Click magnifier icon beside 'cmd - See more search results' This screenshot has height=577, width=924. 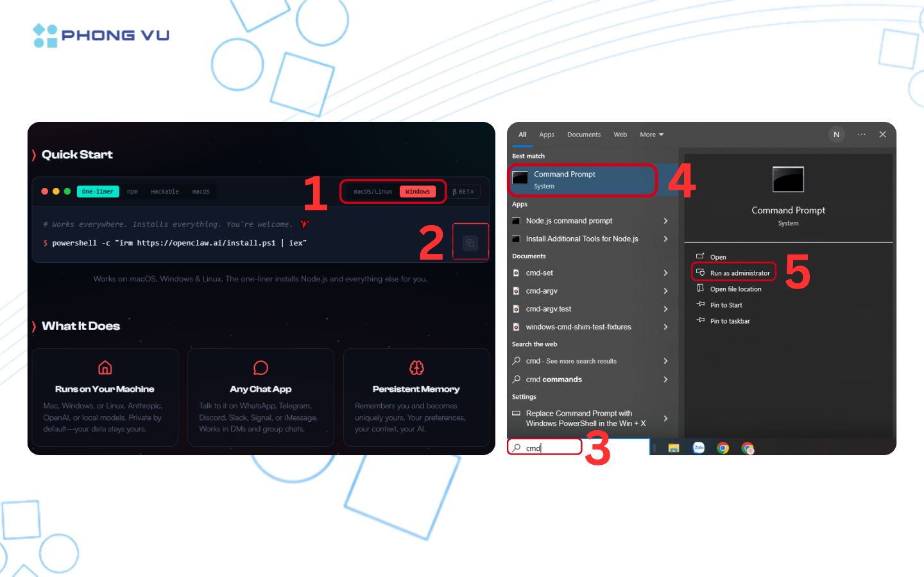[x=516, y=361]
